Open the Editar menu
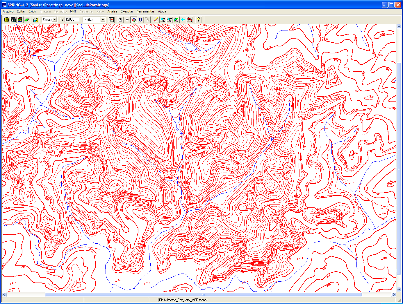 click(x=21, y=11)
